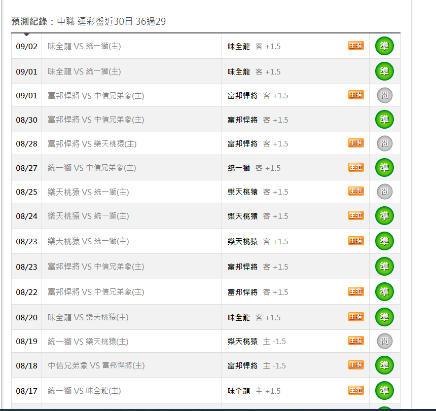This screenshot has width=436, height=411.
Task: Click the green 準 result icon for 09/02
Action: (384, 46)
